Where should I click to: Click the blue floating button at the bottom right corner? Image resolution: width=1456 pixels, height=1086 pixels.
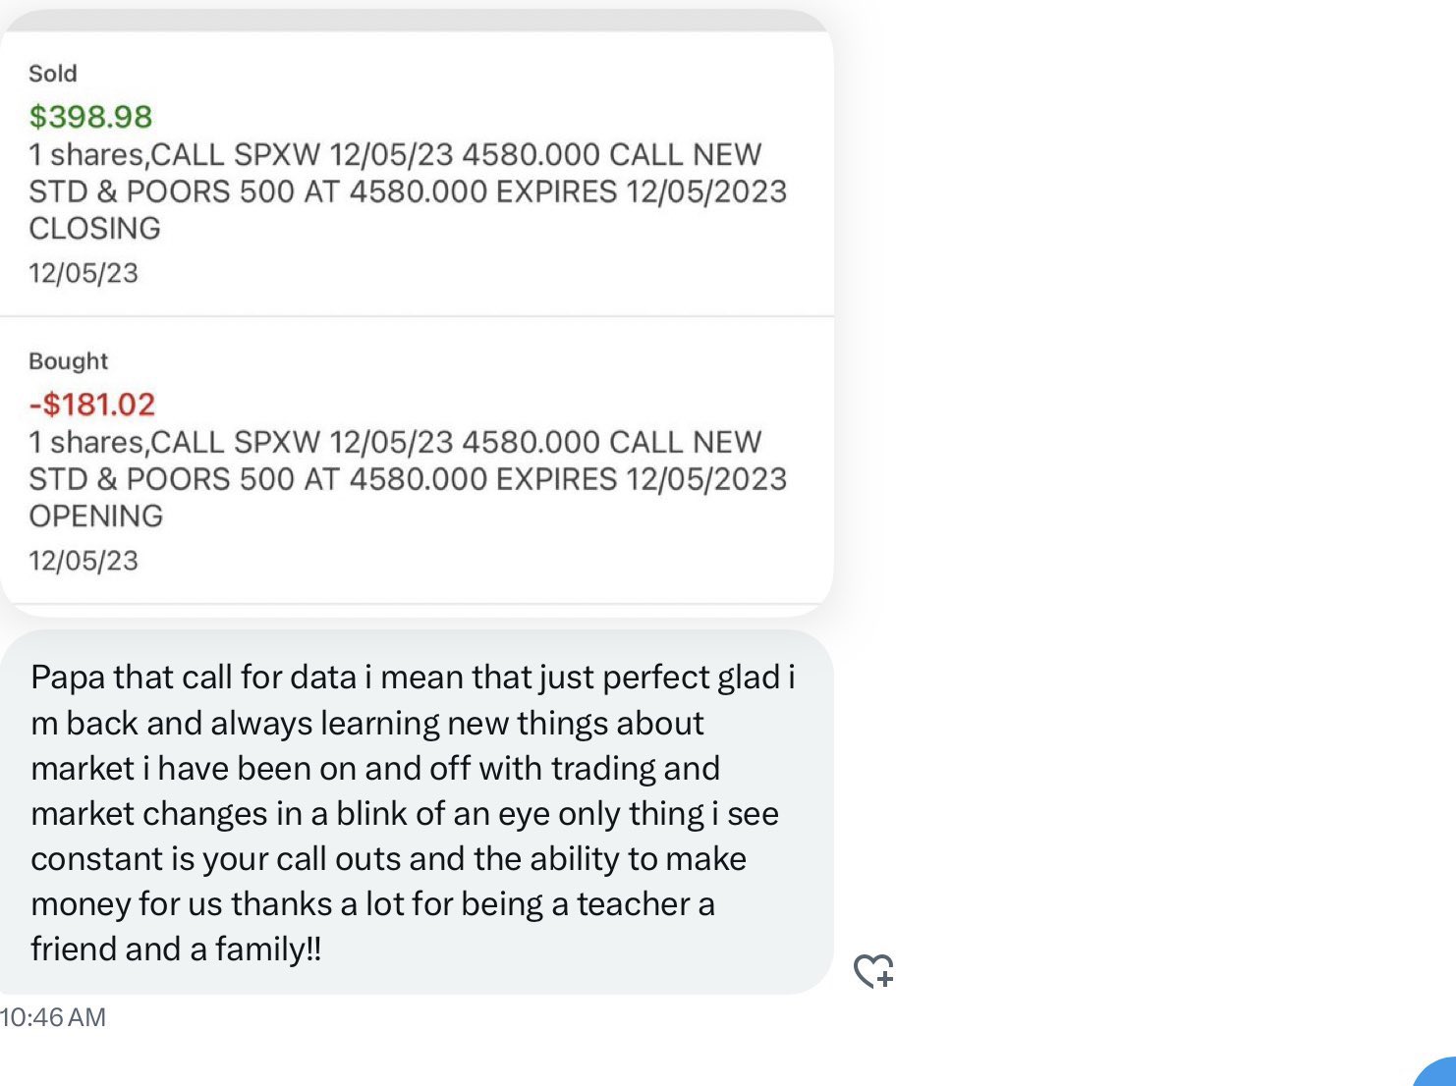tap(1440, 1074)
